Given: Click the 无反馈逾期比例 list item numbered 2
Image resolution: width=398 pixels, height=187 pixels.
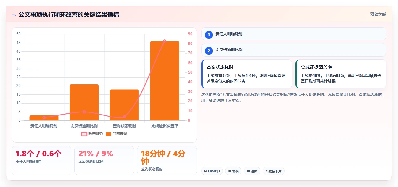Looking at the screenshot, I should tap(294, 50).
